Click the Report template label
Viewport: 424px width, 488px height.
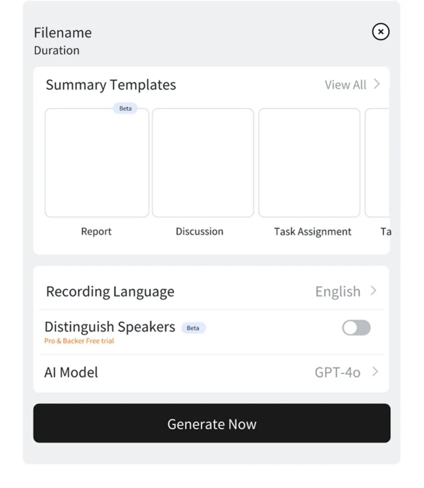[x=96, y=231]
